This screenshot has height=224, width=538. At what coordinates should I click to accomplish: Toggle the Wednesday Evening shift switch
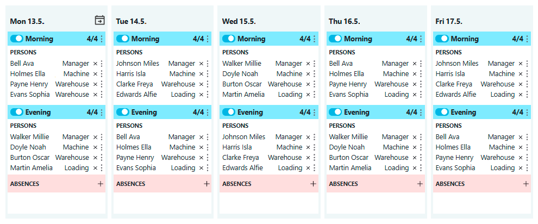(x=229, y=112)
